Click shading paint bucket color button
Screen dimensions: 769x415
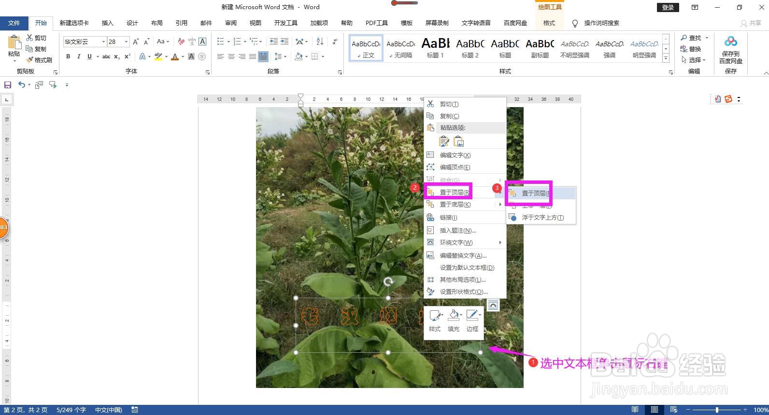(299, 56)
